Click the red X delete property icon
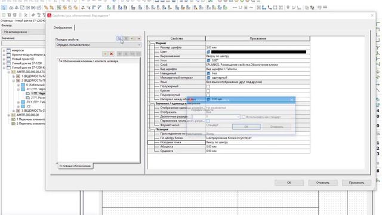Screen dimensions: 382x215 (x=112, y=54)
